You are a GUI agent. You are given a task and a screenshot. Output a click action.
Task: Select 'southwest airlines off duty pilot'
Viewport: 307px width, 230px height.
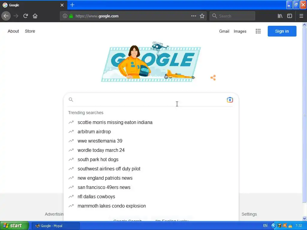[x=151, y=169]
